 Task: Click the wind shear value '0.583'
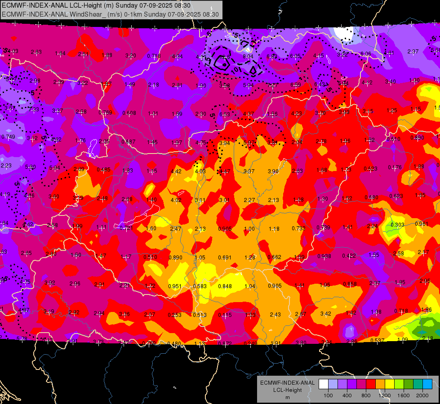coord(200,286)
